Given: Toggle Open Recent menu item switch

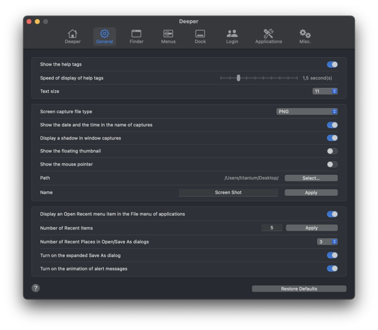Looking at the screenshot, I should click(x=332, y=214).
